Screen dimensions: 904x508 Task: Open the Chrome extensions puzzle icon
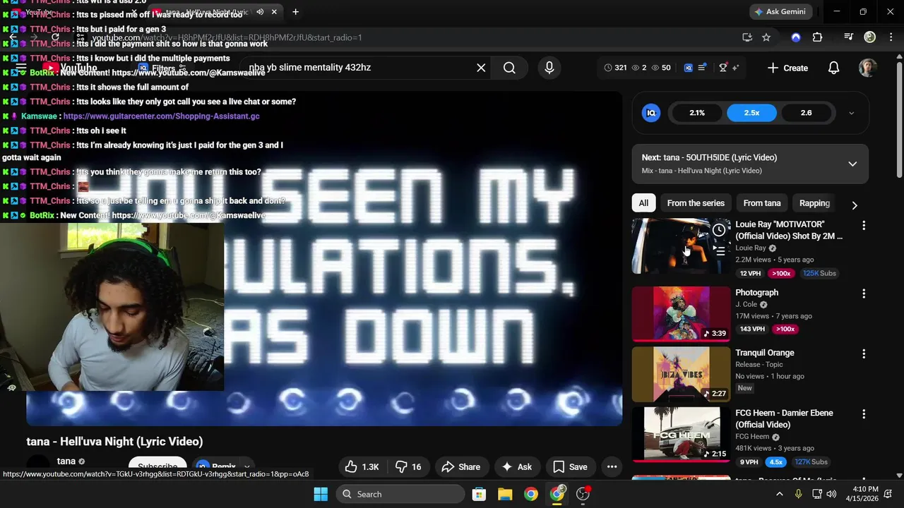(817, 37)
